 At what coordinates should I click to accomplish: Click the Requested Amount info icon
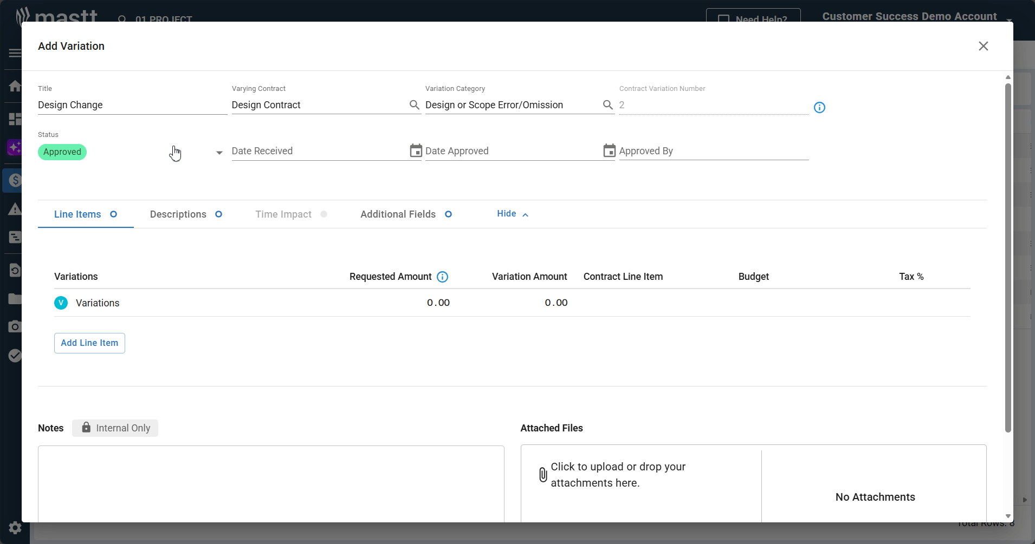click(x=442, y=277)
